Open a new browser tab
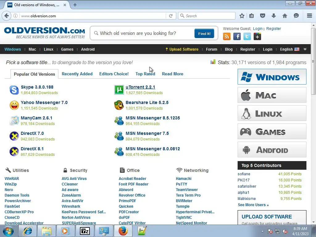 [x=75, y=5]
